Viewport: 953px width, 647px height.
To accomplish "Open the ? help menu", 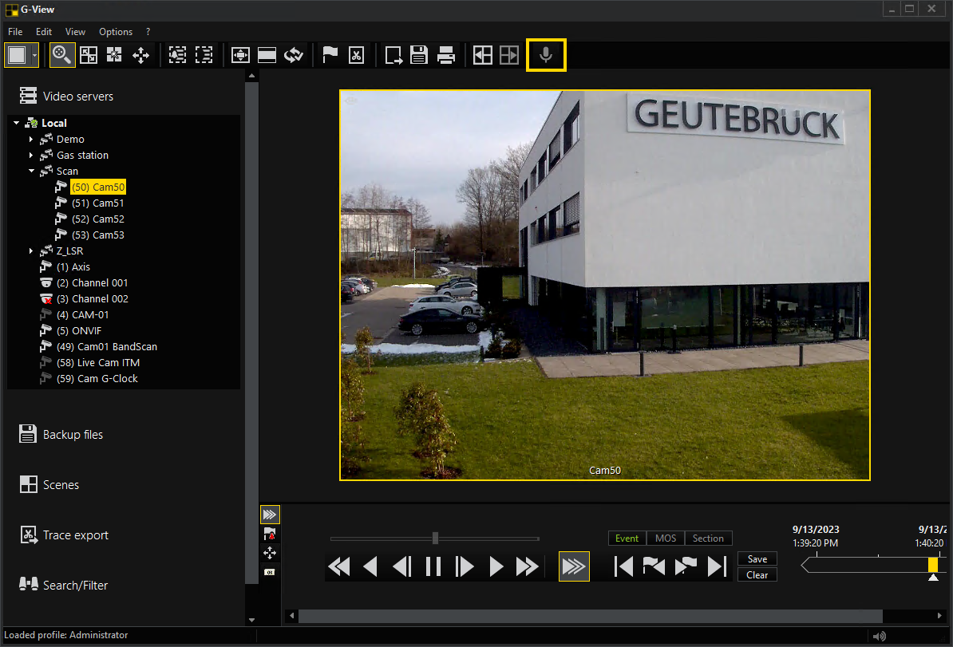I will click(x=148, y=32).
